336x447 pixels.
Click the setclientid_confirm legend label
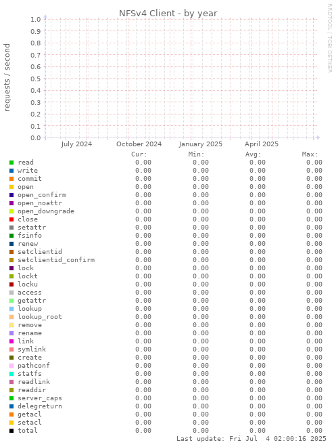(x=56, y=260)
